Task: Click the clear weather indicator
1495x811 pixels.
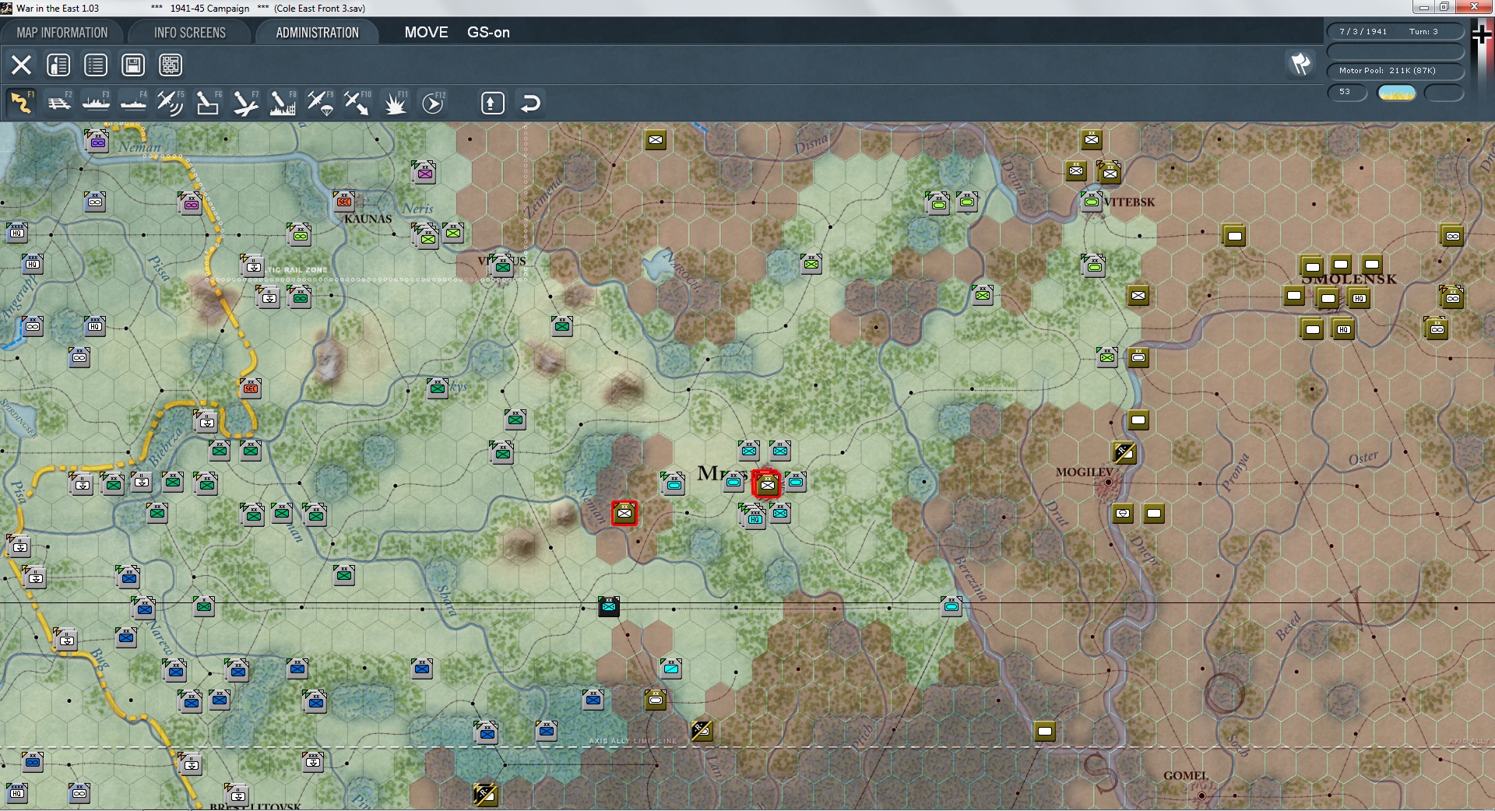Action: coord(1397,93)
